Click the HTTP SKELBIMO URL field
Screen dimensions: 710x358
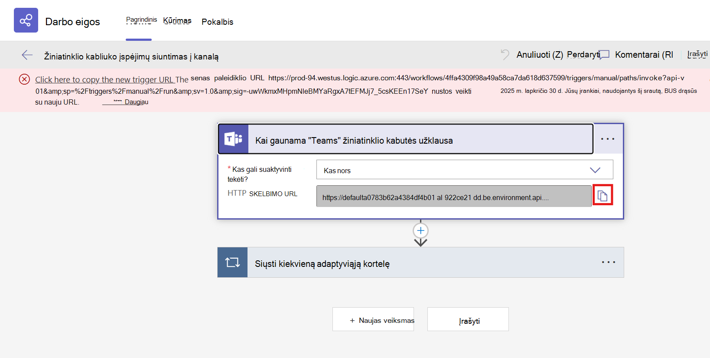coord(454,196)
